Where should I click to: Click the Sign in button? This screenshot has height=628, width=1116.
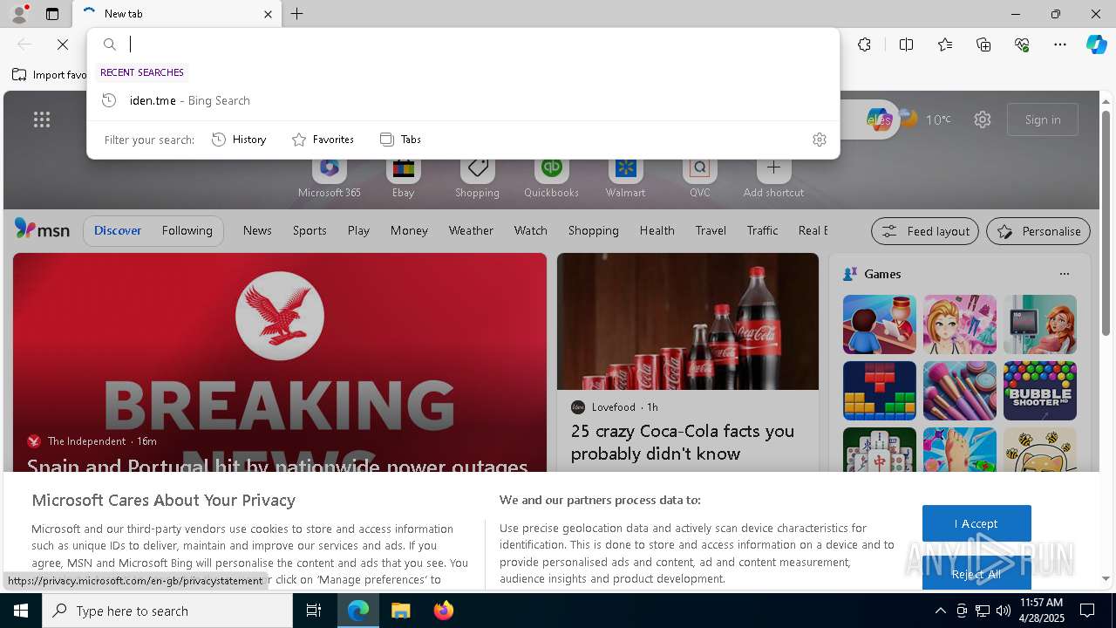(x=1043, y=119)
